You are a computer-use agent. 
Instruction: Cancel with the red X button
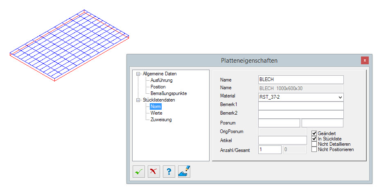tap(154, 172)
